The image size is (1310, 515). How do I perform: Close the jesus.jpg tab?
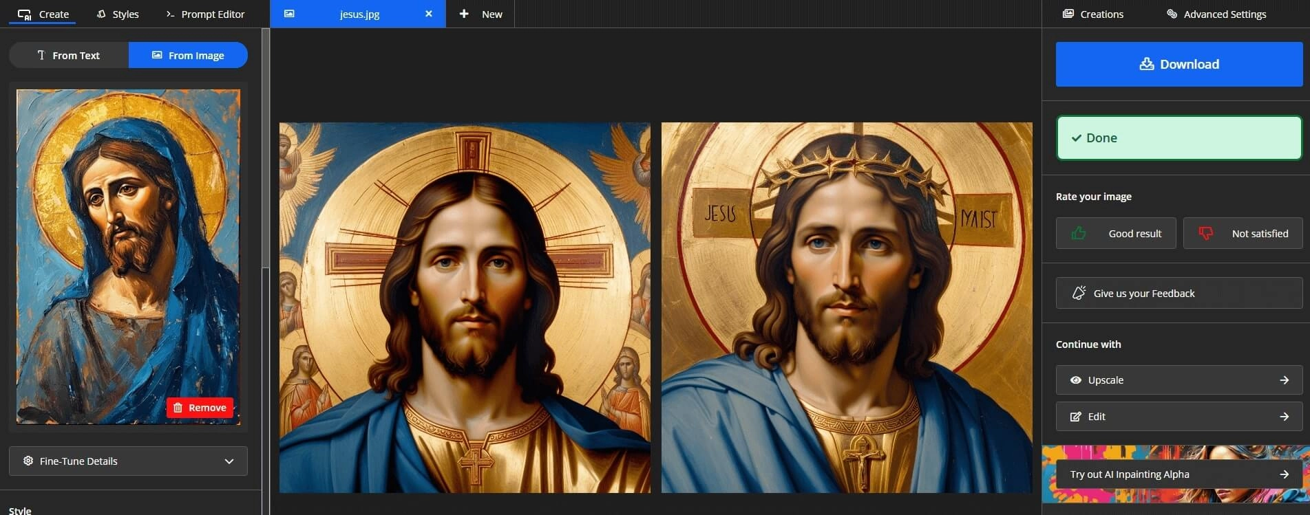tap(429, 14)
